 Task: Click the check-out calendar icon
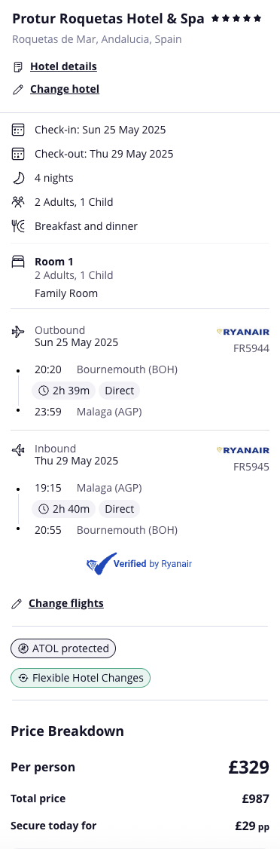pos(18,154)
